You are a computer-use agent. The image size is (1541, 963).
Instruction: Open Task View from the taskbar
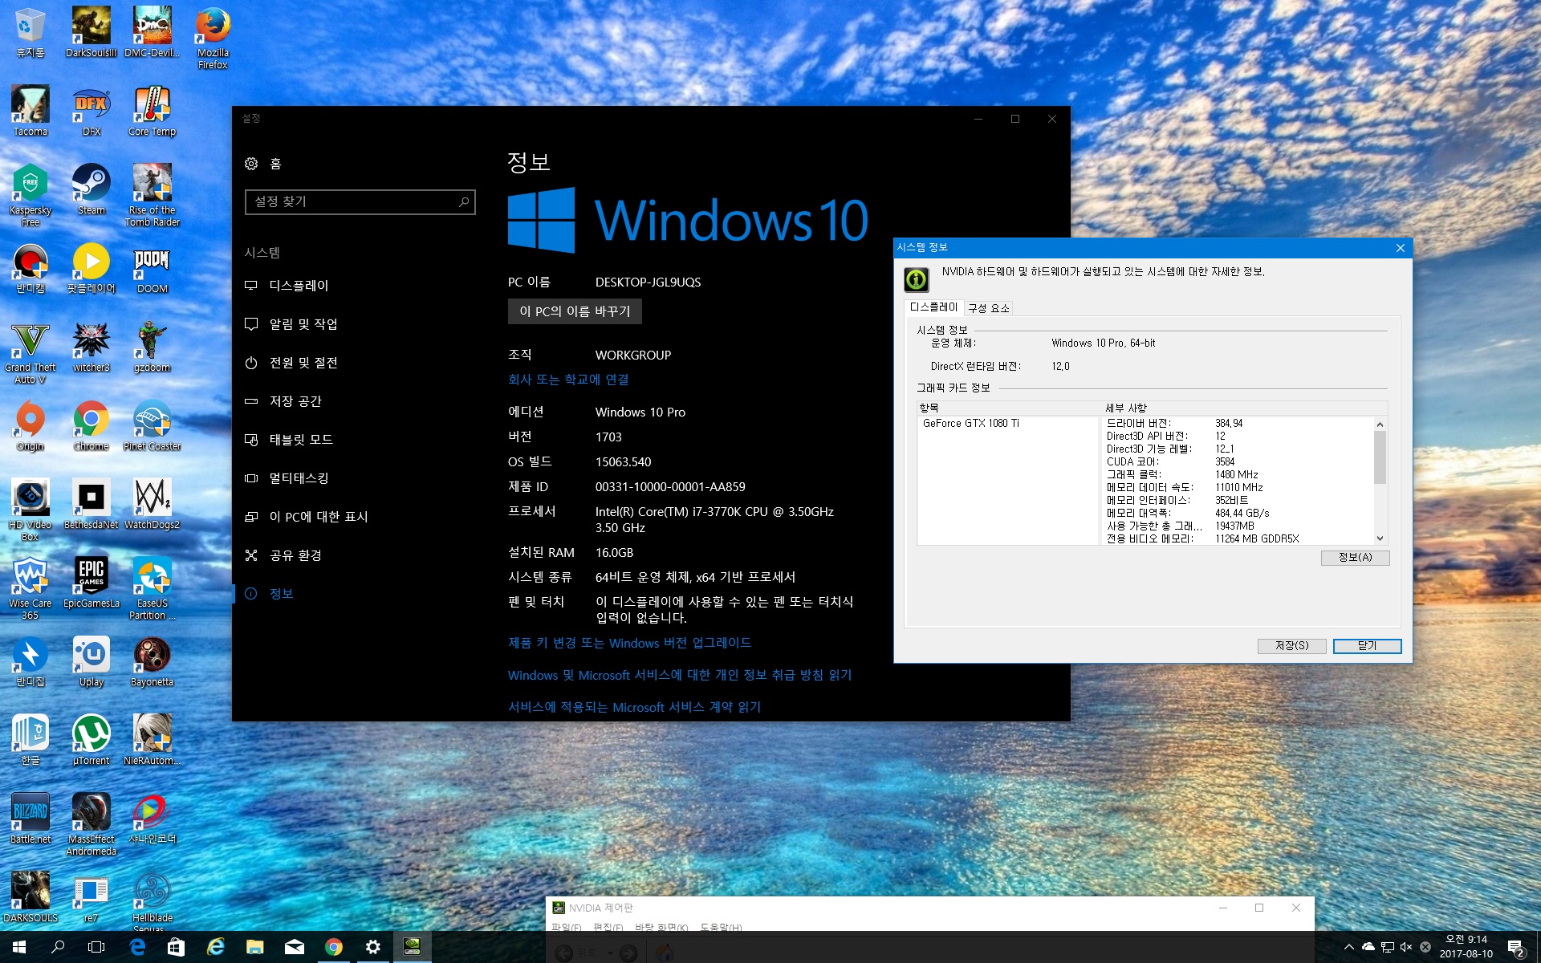click(96, 947)
